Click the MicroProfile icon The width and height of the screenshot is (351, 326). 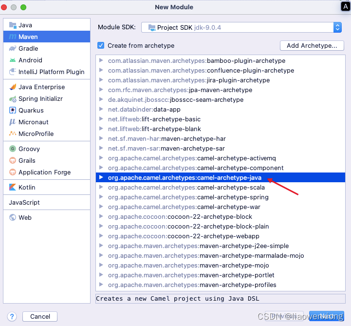13,134
